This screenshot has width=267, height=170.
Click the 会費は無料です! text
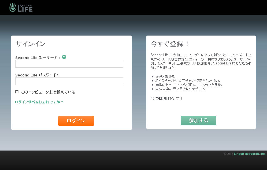pos(167,99)
